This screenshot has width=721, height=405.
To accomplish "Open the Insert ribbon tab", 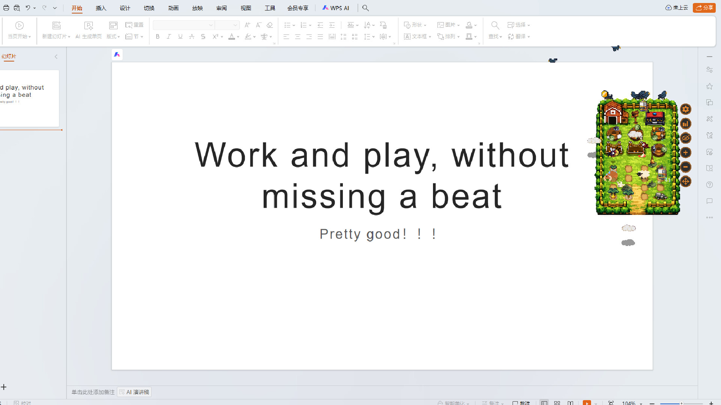I will (101, 8).
